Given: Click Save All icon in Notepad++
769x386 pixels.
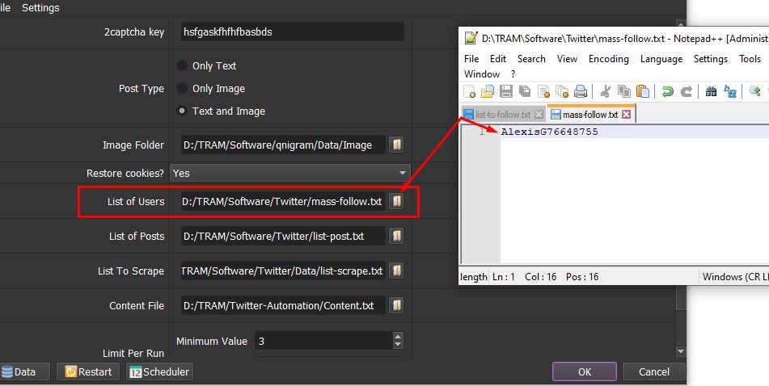Looking at the screenshot, I should 525,91.
